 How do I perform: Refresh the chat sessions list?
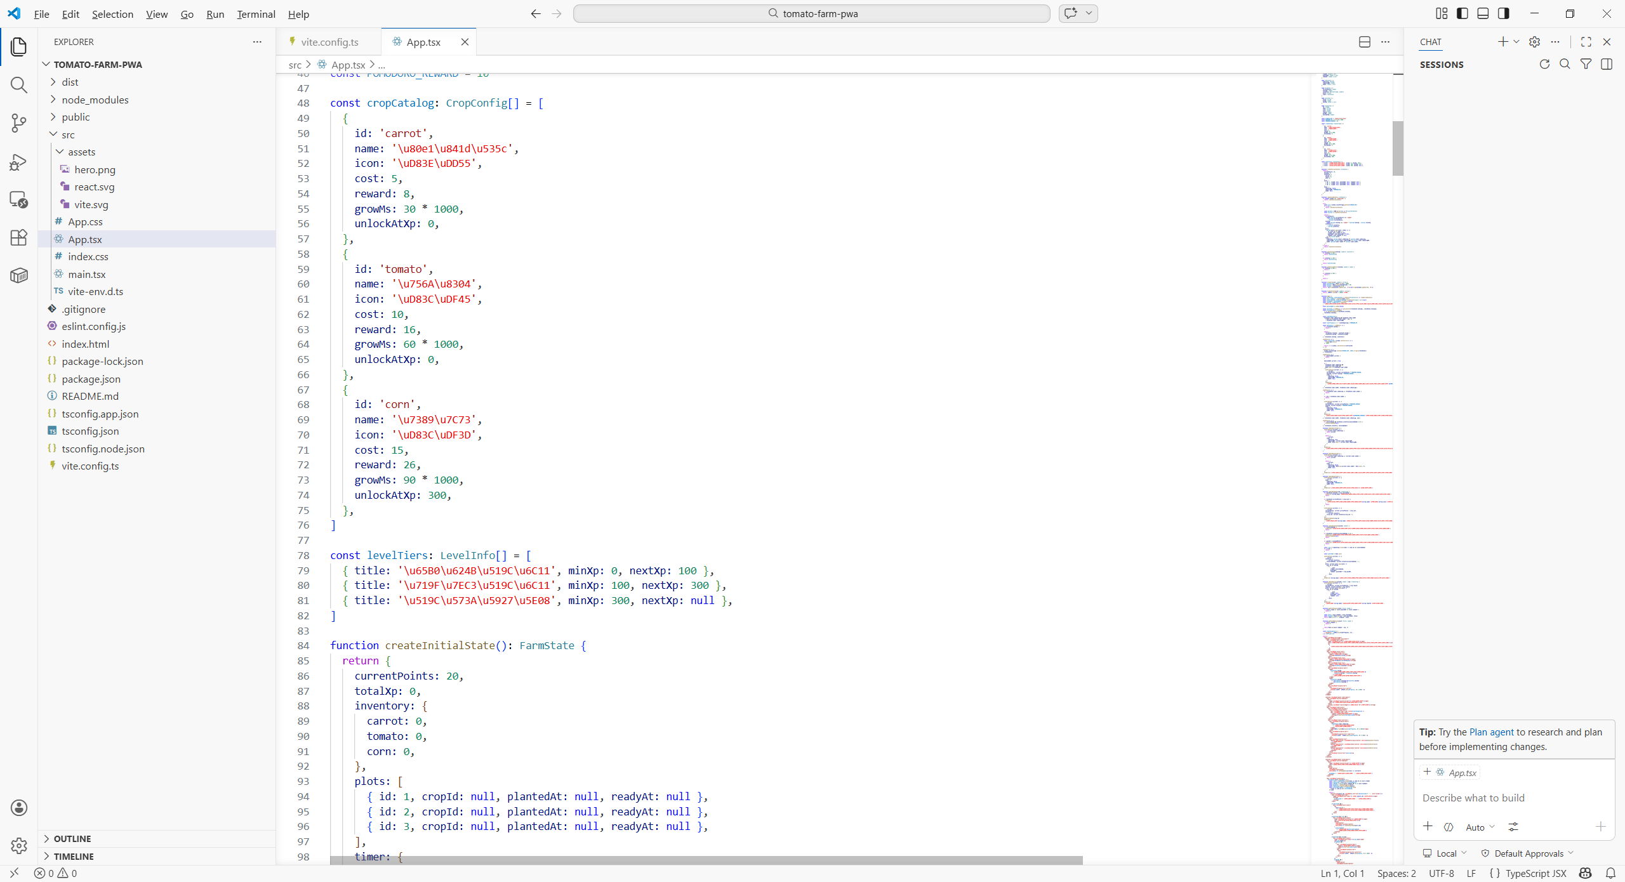click(1544, 64)
